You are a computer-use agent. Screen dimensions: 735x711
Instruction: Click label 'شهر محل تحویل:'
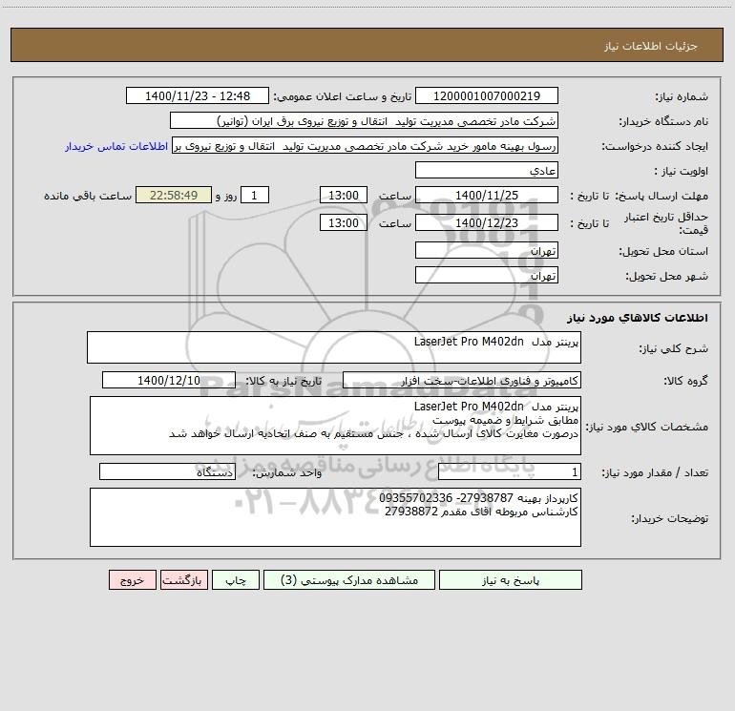(666, 277)
